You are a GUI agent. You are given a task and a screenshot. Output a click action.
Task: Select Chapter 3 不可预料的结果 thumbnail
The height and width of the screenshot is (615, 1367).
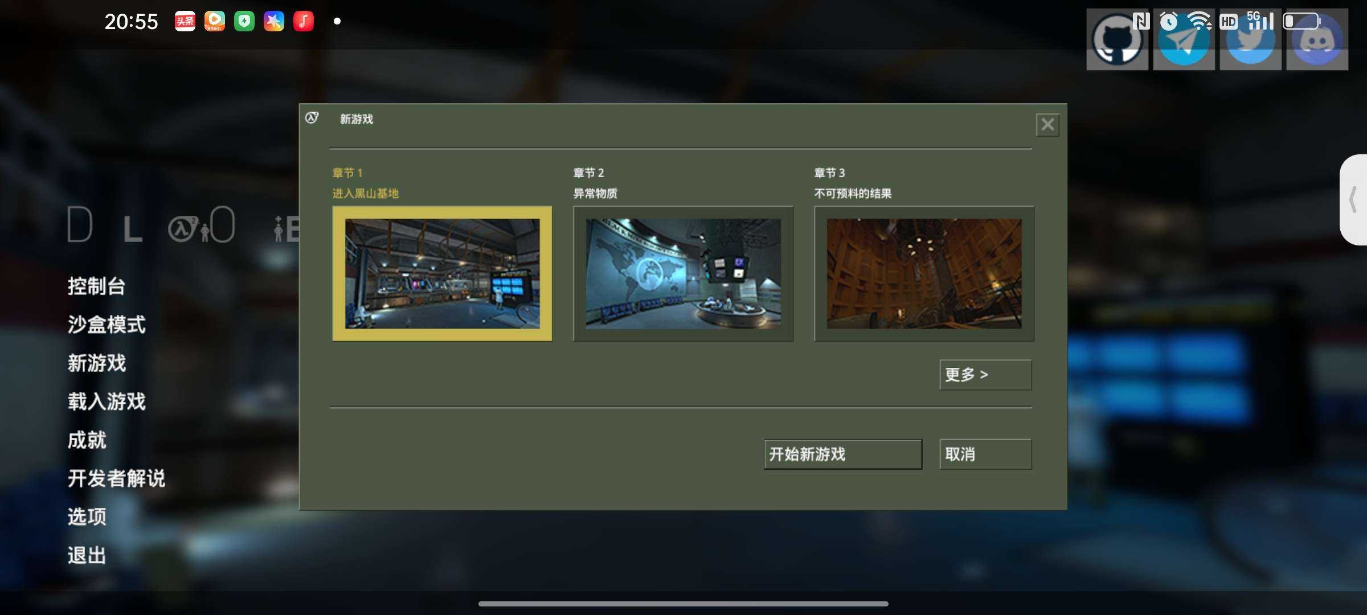[924, 273]
